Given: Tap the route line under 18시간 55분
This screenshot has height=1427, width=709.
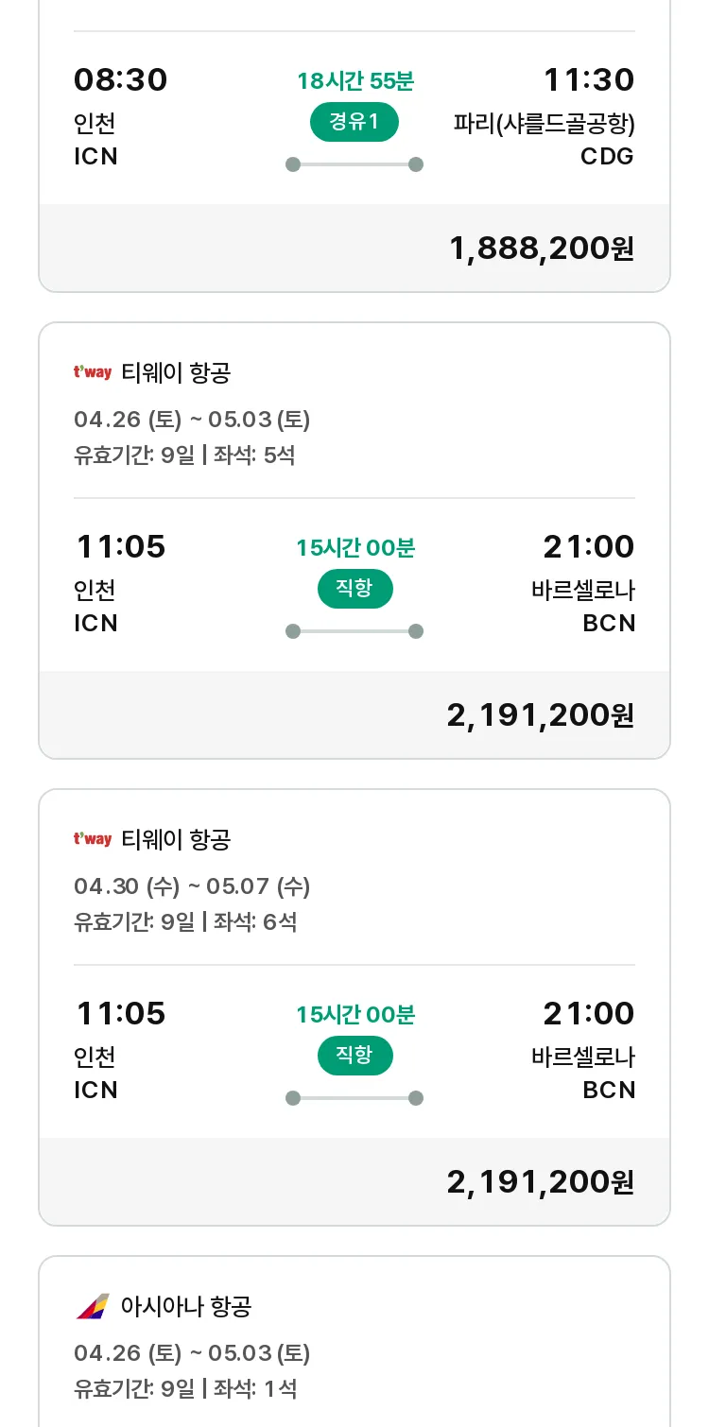Looking at the screenshot, I should pyautogui.click(x=354, y=164).
